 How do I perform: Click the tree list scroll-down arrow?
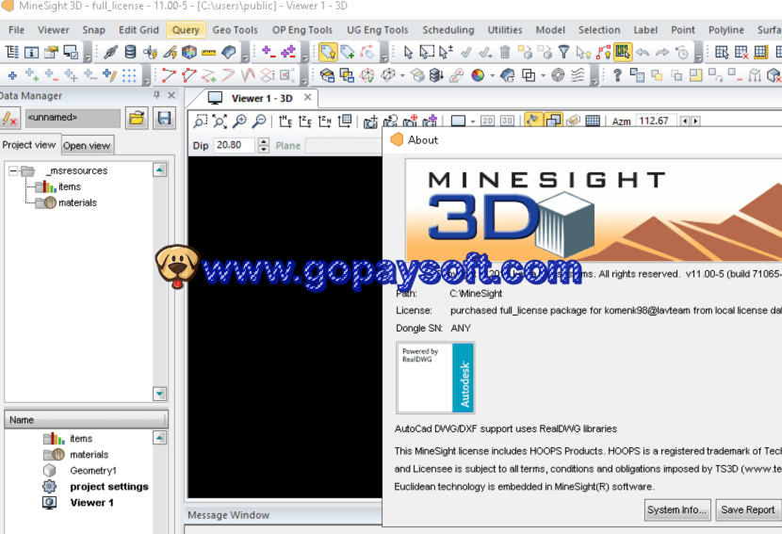(x=159, y=394)
